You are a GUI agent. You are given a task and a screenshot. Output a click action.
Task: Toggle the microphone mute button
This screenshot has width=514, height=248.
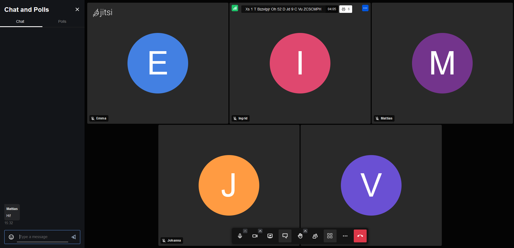point(240,236)
